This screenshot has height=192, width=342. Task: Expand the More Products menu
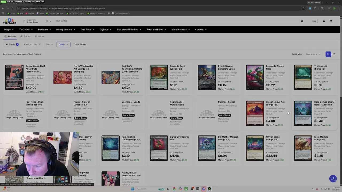tap(181, 30)
